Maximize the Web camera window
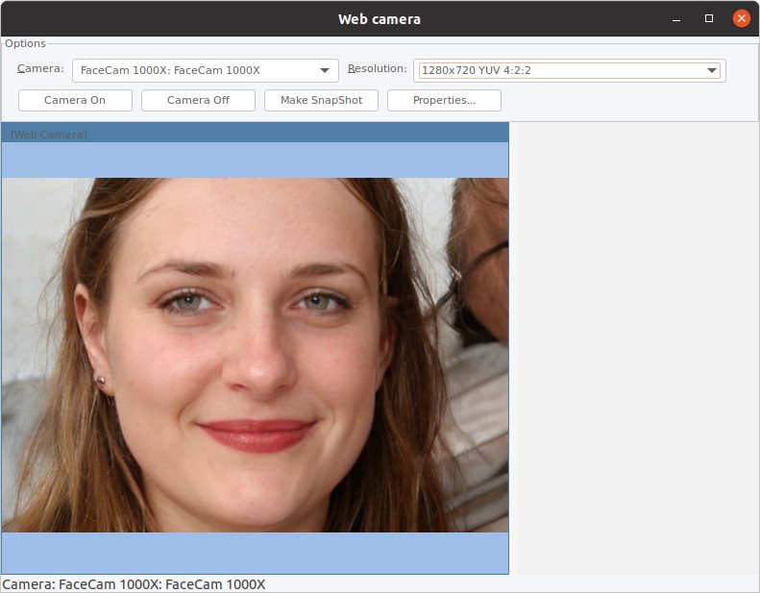This screenshot has width=760, height=593. click(709, 18)
